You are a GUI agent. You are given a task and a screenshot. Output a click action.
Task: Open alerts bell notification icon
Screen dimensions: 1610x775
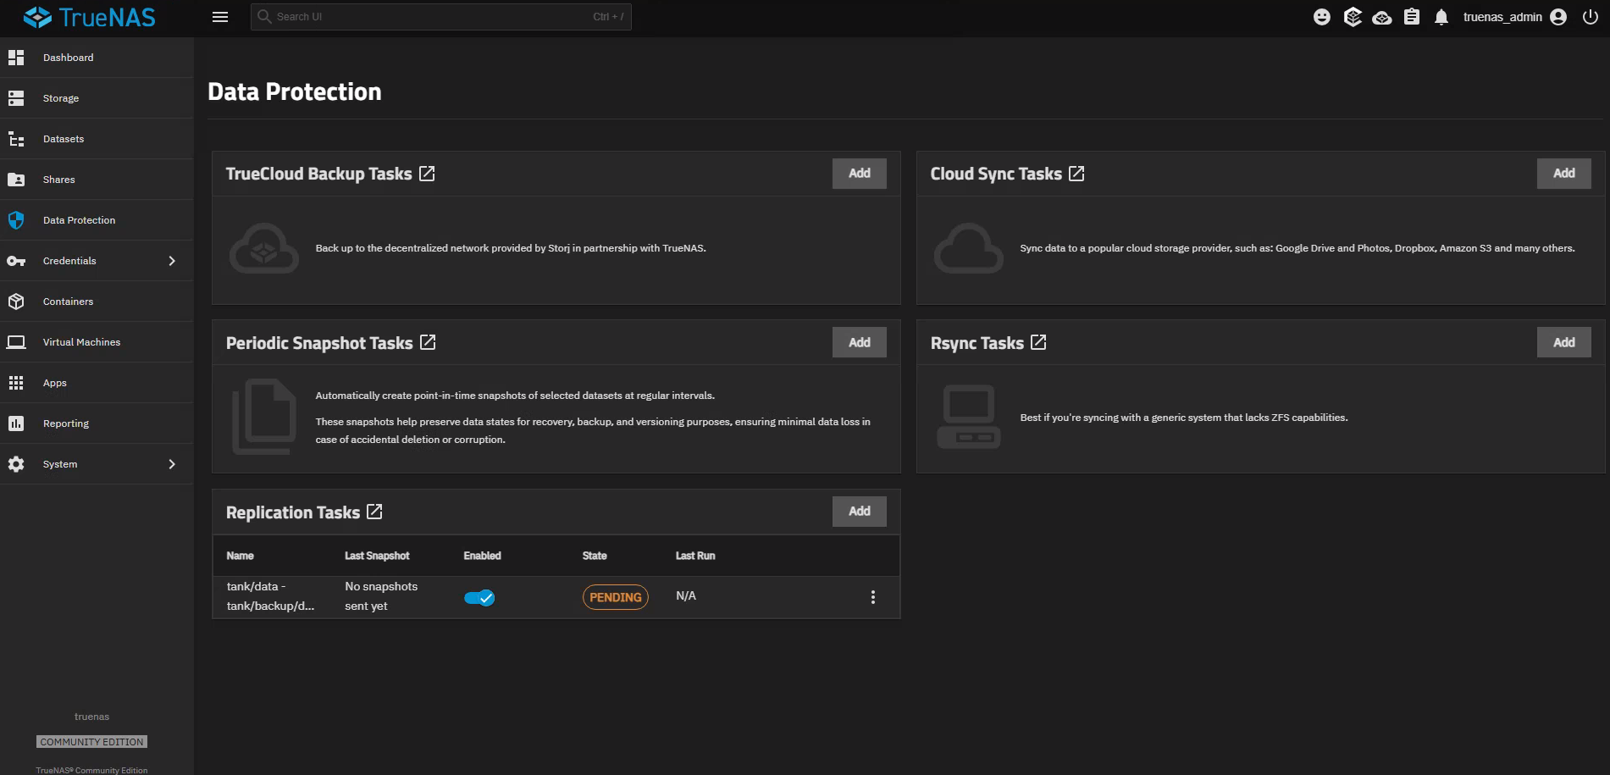tap(1441, 17)
